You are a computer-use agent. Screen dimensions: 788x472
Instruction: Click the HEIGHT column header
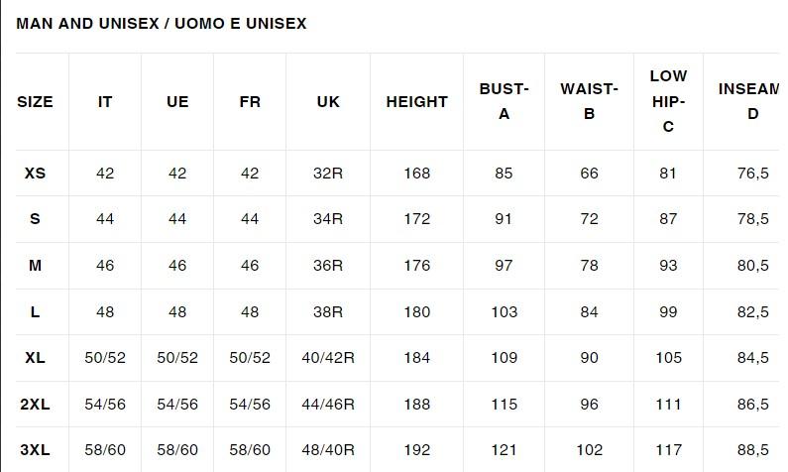(x=416, y=102)
